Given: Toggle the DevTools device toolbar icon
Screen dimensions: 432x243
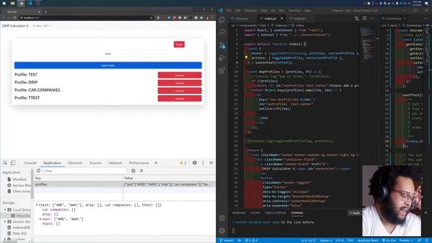Looking at the screenshot, I should 13,163.
